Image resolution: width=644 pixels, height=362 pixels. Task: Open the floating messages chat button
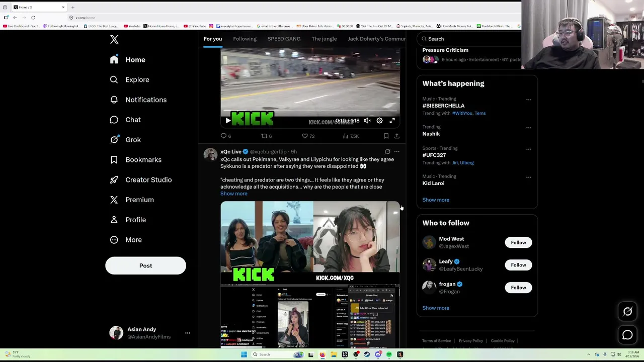tap(627, 335)
